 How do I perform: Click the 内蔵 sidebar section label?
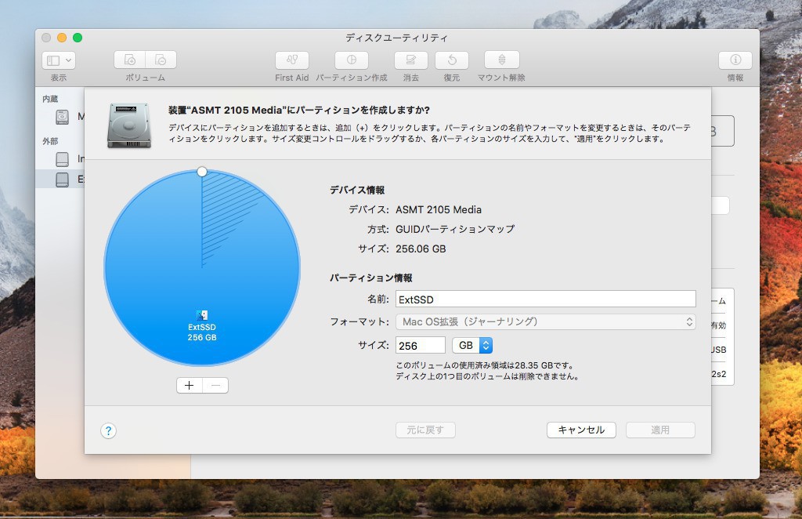(50, 99)
